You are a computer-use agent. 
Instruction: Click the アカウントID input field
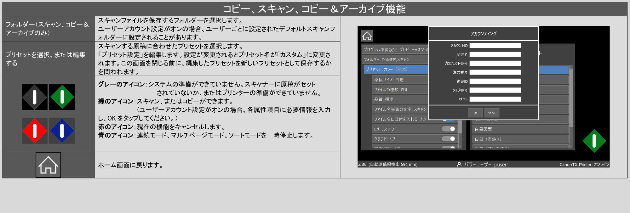495,46
